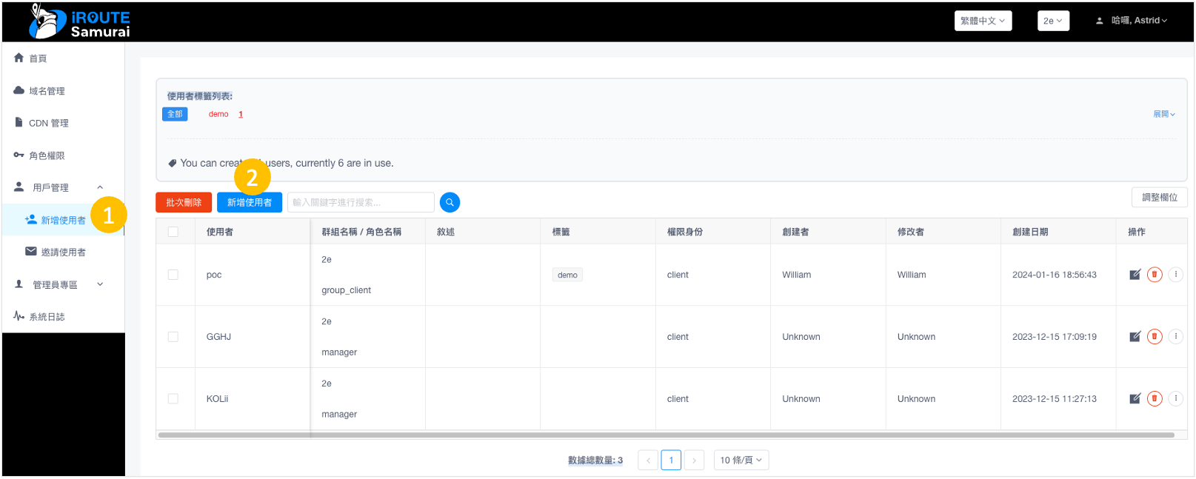Click the edit icon for user poc
Image resolution: width=1196 pixels, height=479 pixels.
tap(1135, 275)
